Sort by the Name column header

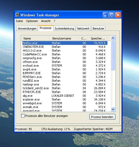(36, 38)
